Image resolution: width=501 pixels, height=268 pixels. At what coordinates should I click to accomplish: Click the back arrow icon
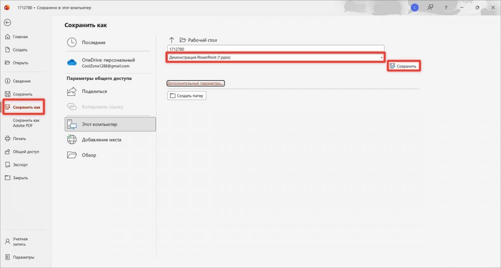click(x=8, y=23)
